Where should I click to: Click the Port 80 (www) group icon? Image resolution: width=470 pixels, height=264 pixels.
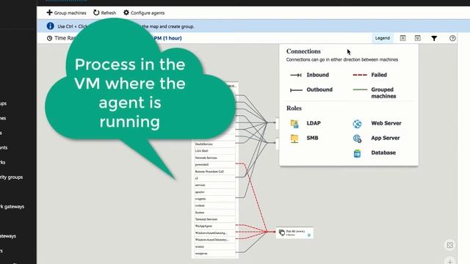(x=282, y=232)
